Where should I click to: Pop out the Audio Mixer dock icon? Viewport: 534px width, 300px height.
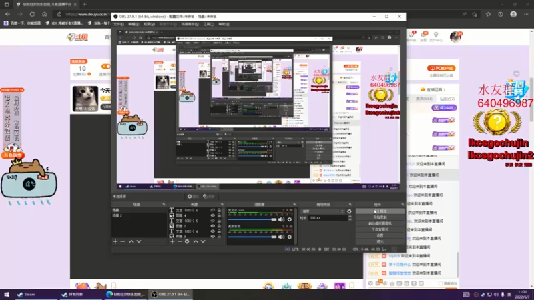(294, 205)
